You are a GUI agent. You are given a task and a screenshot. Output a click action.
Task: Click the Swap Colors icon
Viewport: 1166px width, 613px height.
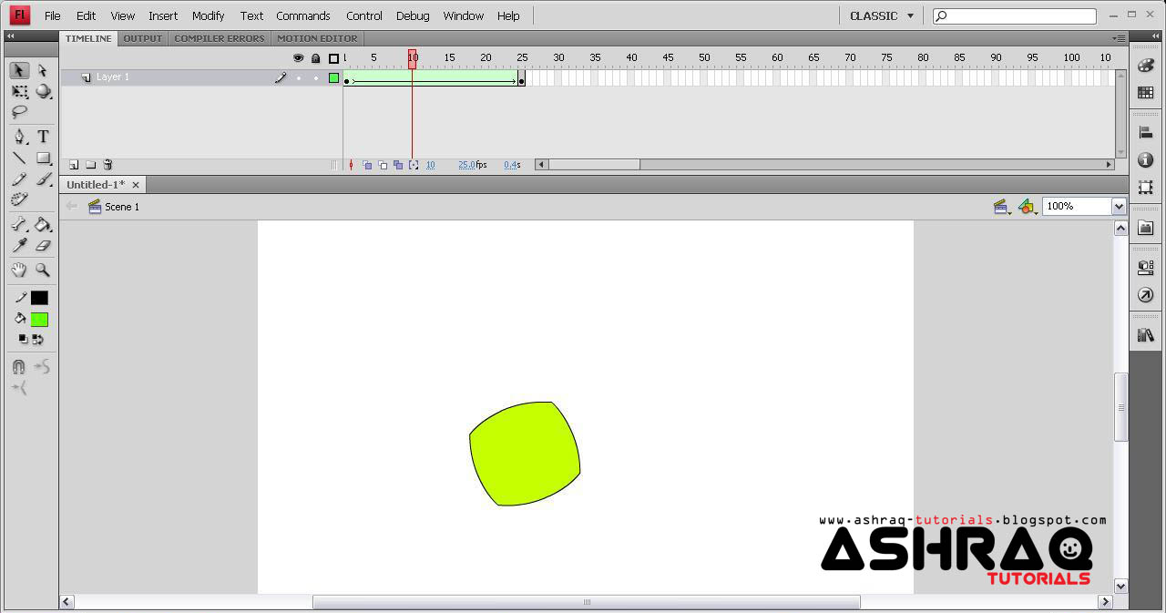[38, 340]
